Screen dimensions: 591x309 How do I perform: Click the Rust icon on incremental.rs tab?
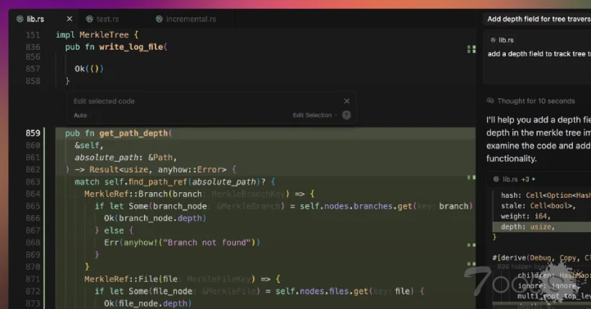159,19
